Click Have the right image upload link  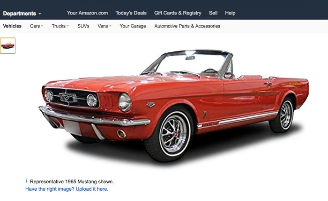(x=67, y=189)
